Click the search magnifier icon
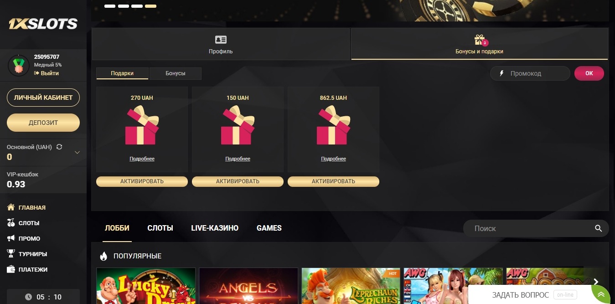615x304 pixels. point(599,228)
